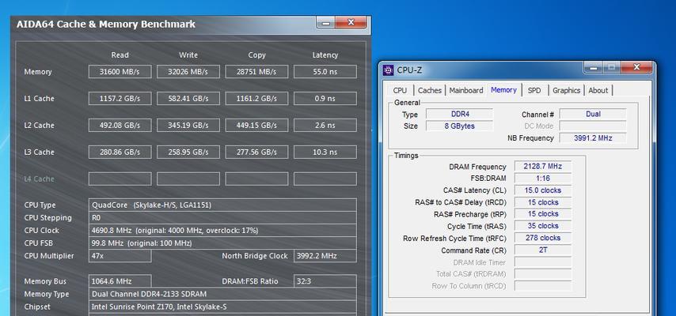The image size is (676, 316).
Task: Click the North Bridge Clock value 3992.2 MHz
Action: tap(325, 256)
